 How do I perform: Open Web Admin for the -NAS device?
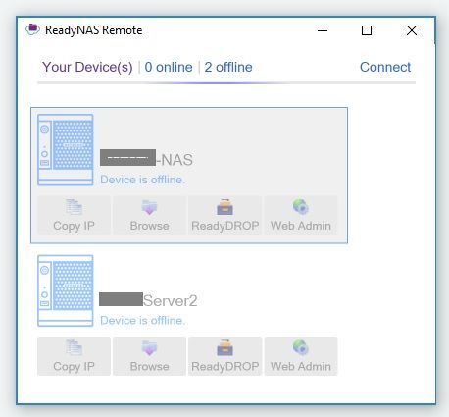pos(301,215)
